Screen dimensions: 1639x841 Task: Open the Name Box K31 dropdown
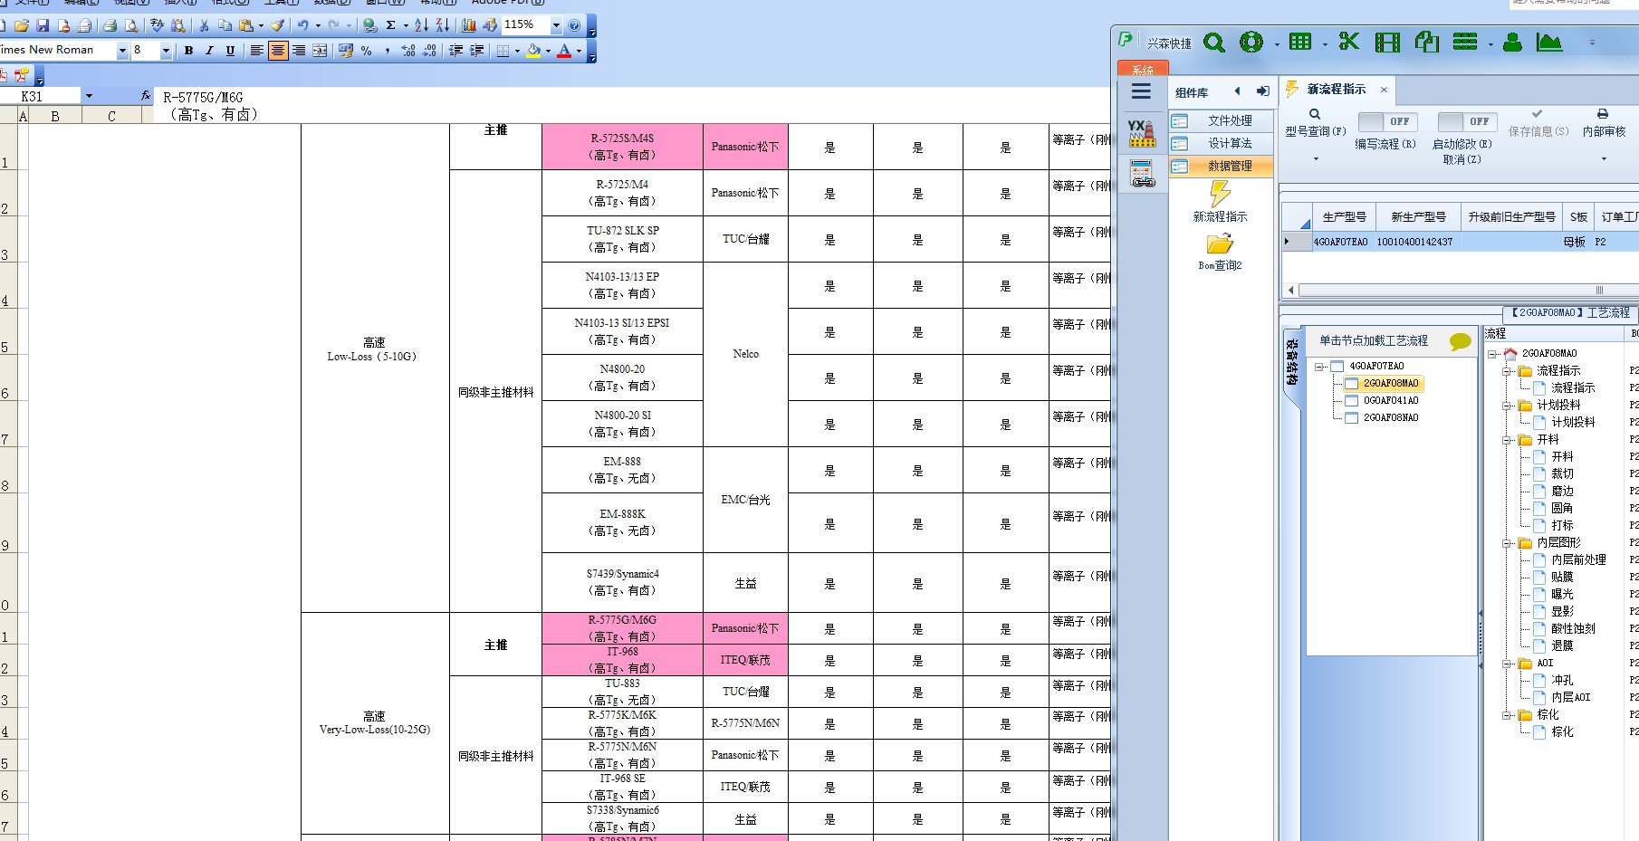(89, 96)
